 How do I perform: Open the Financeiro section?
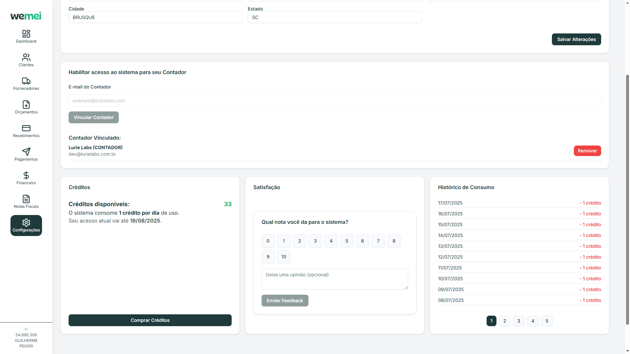(26, 178)
